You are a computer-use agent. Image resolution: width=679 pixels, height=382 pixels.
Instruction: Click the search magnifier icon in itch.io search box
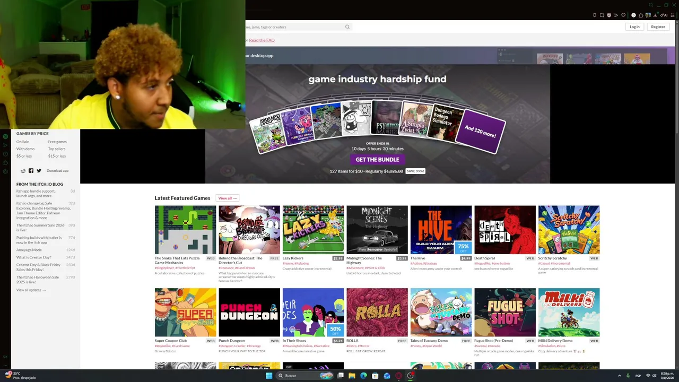347,27
